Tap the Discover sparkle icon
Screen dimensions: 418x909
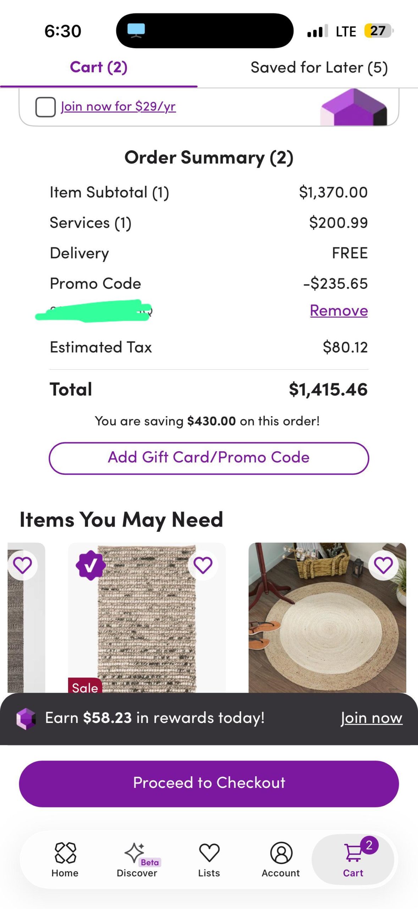pyautogui.click(x=134, y=852)
